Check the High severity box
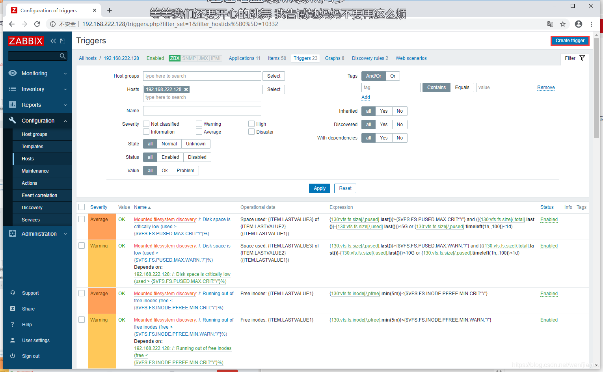The height and width of the screenshot is (372, 603). [x=251, y=124]
